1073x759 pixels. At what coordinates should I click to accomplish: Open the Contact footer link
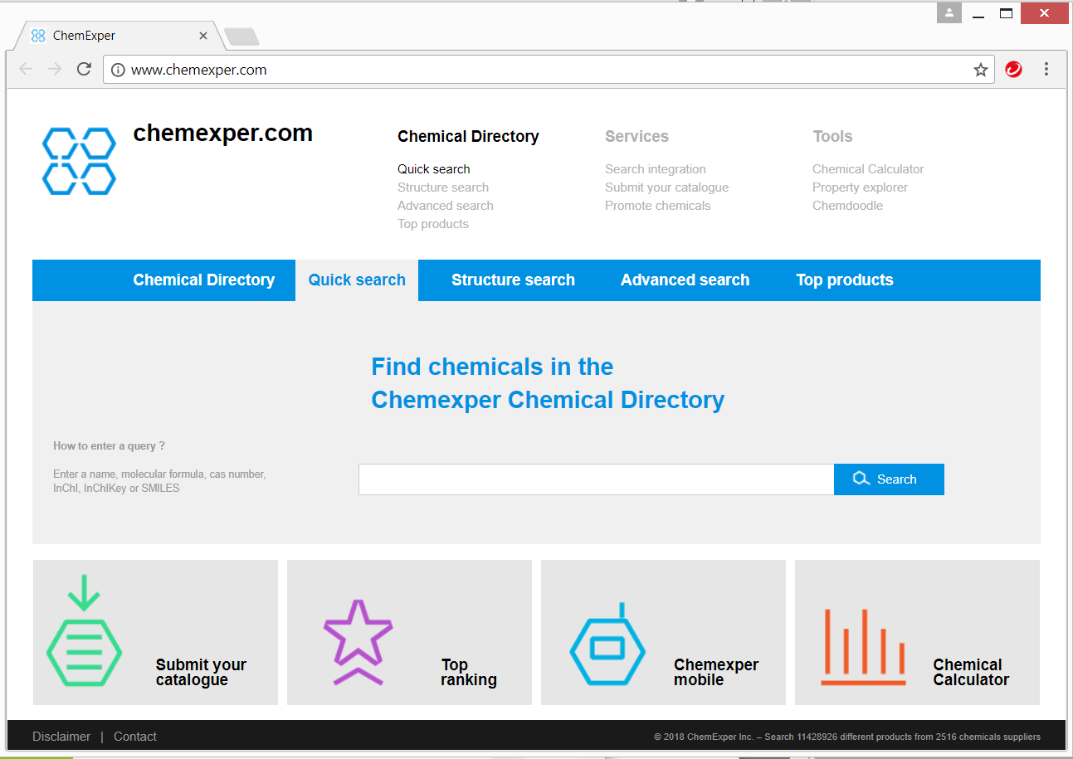point(135,737)
